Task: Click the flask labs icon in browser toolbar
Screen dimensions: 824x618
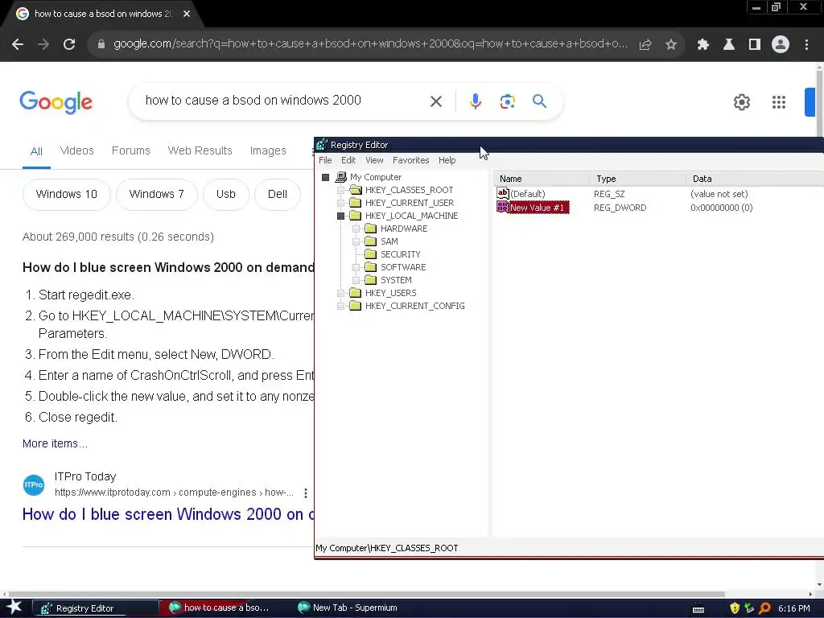Action: click(x=729, y=45)
